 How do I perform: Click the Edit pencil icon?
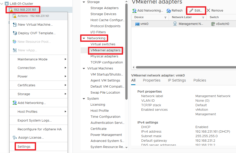coord(191,11)
